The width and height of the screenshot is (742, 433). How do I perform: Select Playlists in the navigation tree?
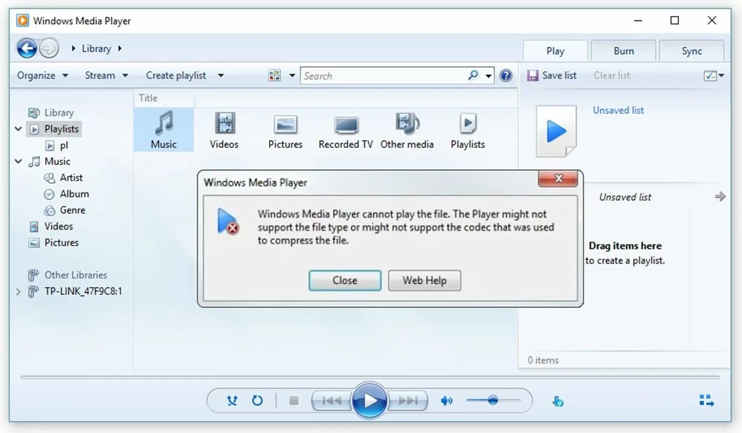54,129
